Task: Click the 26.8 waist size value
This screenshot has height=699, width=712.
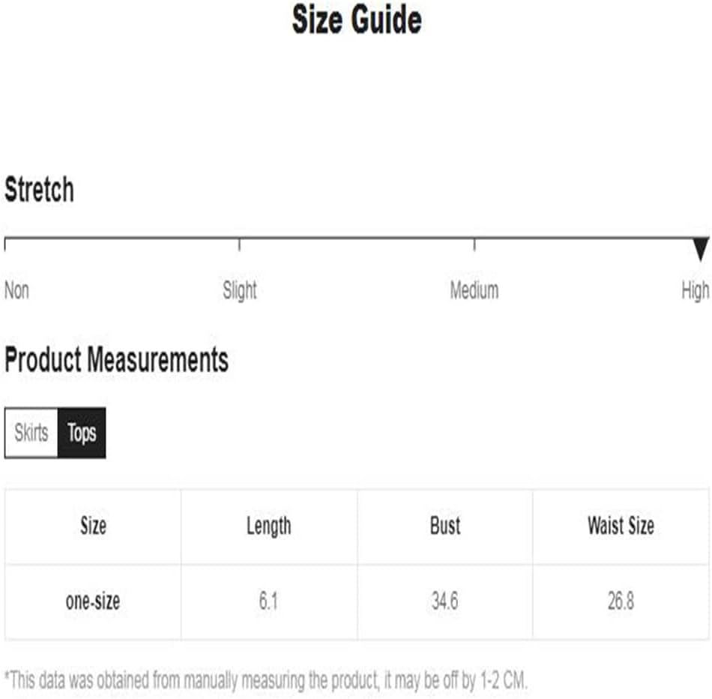Action: click(x=621, y=601)
